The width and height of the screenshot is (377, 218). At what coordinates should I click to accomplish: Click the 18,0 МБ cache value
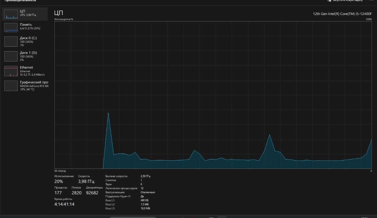tap(145, 208)
